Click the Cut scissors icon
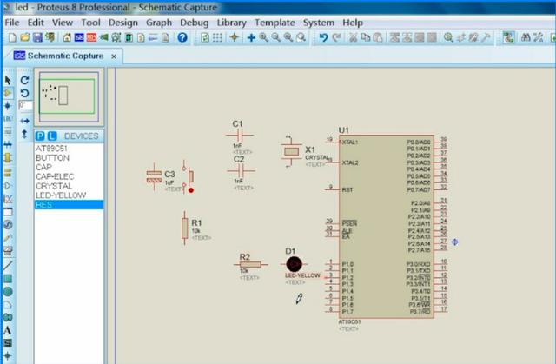The image size is (556, 364). [353, 37]
